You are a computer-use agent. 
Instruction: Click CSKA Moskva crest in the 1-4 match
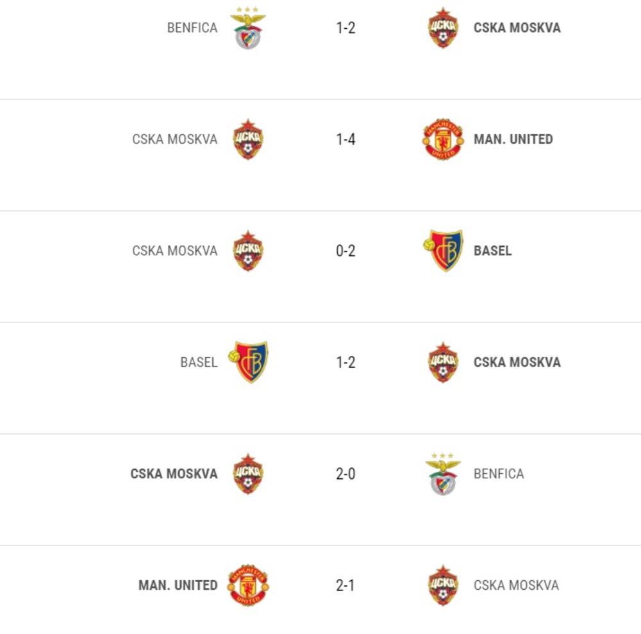point(248,139)
